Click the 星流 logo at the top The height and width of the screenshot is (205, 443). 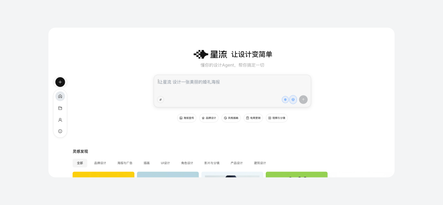[x=210, y=54]
